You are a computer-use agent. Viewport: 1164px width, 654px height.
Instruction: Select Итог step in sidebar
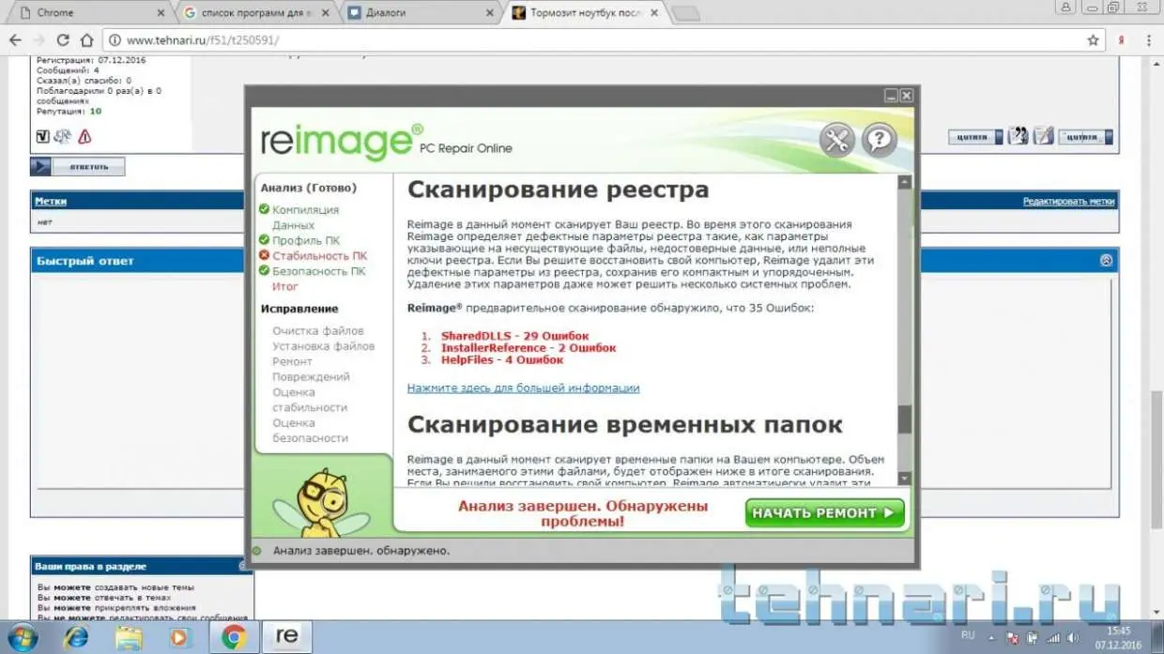[285, 286]
